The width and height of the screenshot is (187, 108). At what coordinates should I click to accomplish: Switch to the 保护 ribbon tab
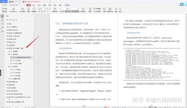coord(55,5)
